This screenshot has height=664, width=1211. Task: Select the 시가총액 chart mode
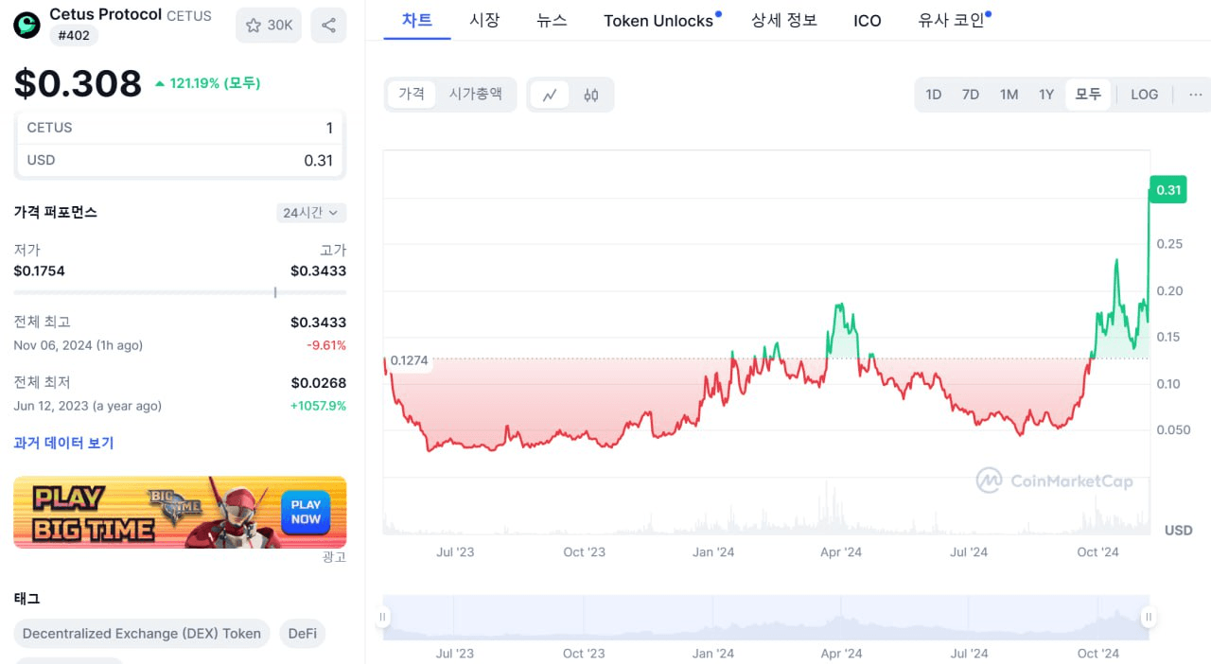tap(475, 95)
